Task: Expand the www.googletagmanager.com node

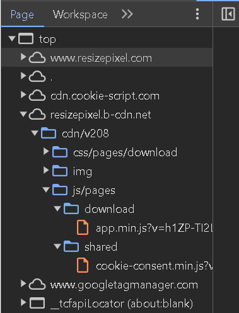Action: (x=23, y=284)
